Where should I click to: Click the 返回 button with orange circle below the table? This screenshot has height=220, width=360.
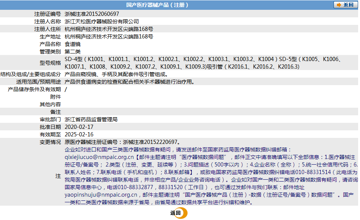pyautogui.click(x=178, y=213)
